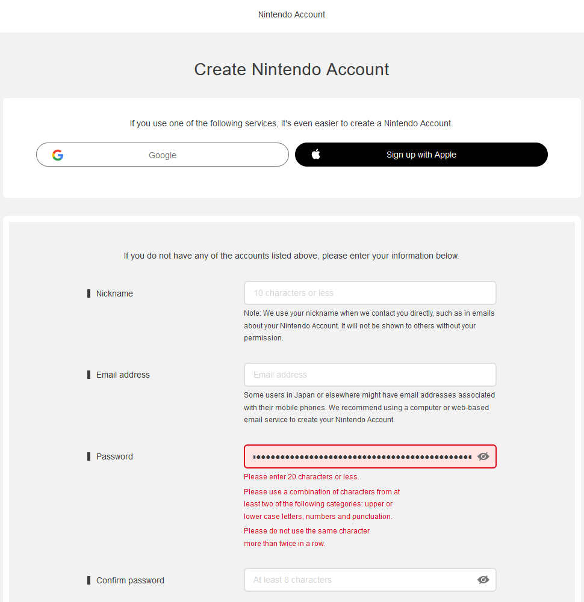Toggle the Confirm password visibility eye icon

point(483,580)
